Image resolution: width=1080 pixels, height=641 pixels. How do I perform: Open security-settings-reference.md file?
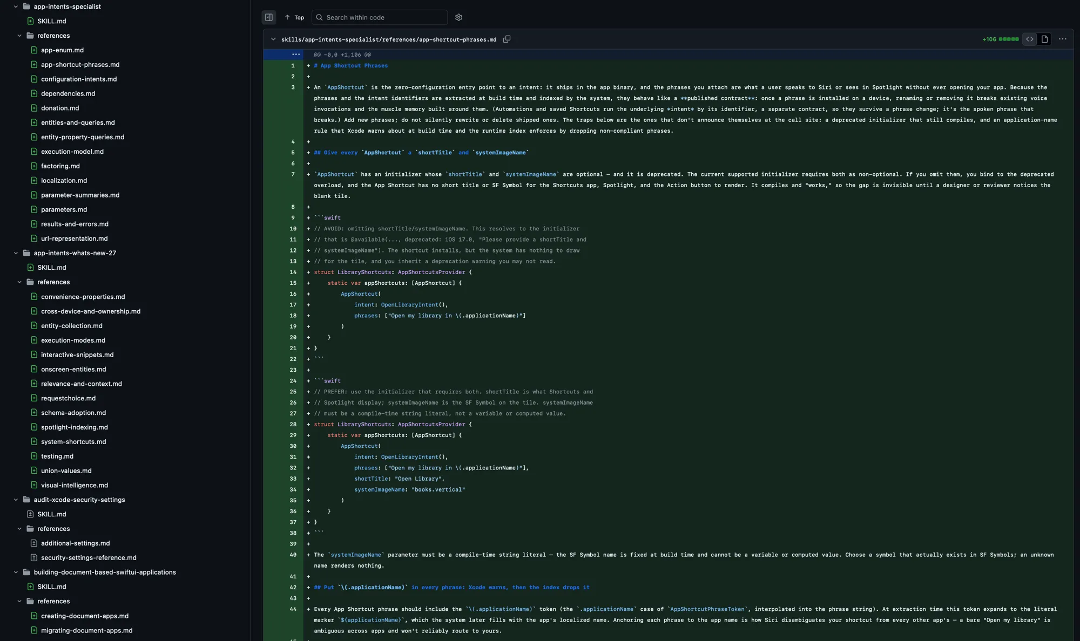pyautogui.click(x=89, y=558)
